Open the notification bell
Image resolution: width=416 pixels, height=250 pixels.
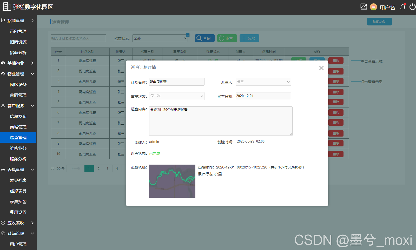click(403, 7)
